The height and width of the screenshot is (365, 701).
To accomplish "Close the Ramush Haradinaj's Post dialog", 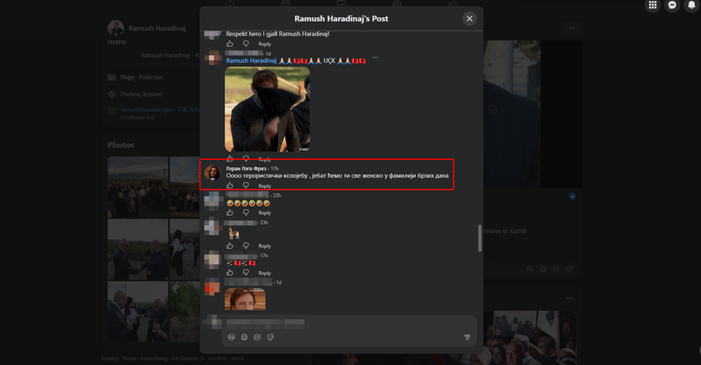I will [x=469, y=19].
